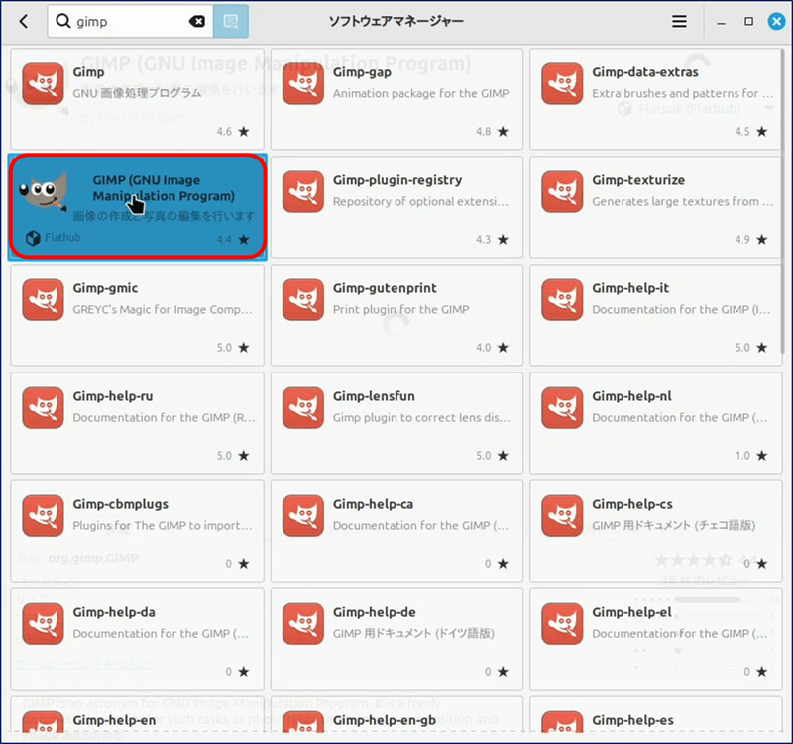This screenshot has width=793, height=744.
Task: Click the Gimp-help-da icon
Action: coord(43,624)
